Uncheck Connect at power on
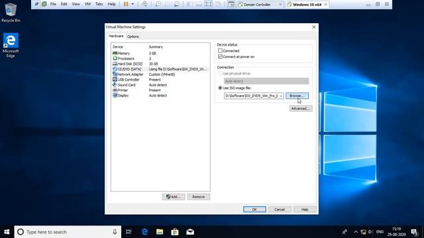This screenshot has height=238, width=424. coord(220,57)
